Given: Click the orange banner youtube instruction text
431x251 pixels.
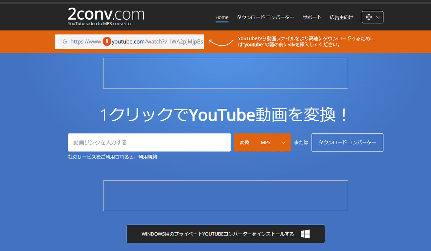Looking at the screenshot, I should [306, 42].
